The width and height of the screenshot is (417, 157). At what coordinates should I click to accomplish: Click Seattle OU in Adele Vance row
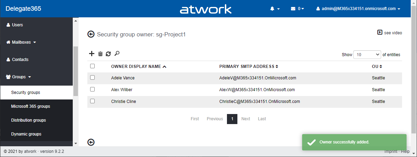coord(378,78)
